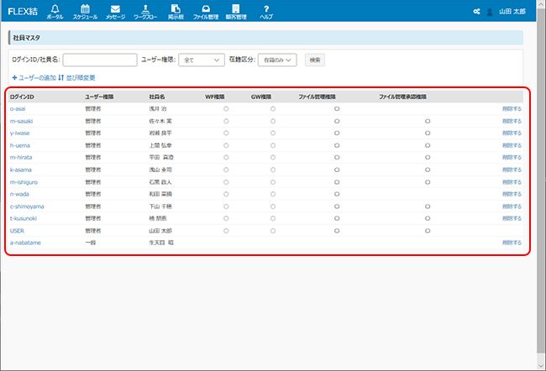Click delete link in the m-sasaki row
Image resolution: width=546 pixels, height=371 pixels.
(512, 121)
